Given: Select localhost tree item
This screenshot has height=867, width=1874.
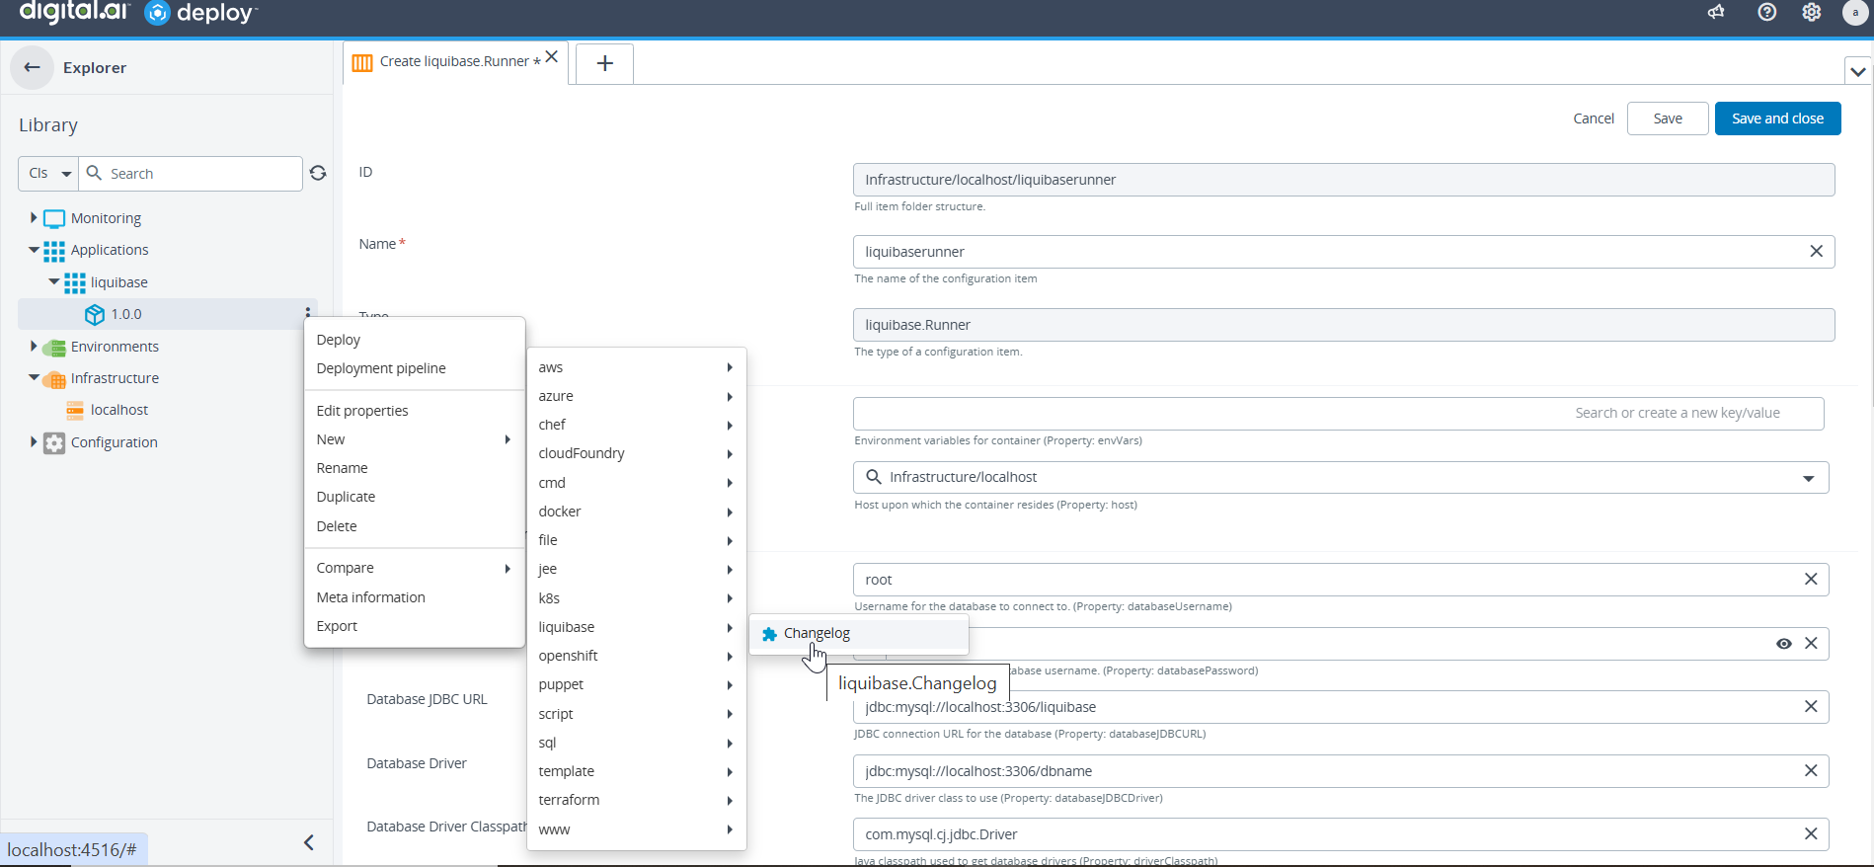Looking at the screenshot, I should (x=119, y=410).
